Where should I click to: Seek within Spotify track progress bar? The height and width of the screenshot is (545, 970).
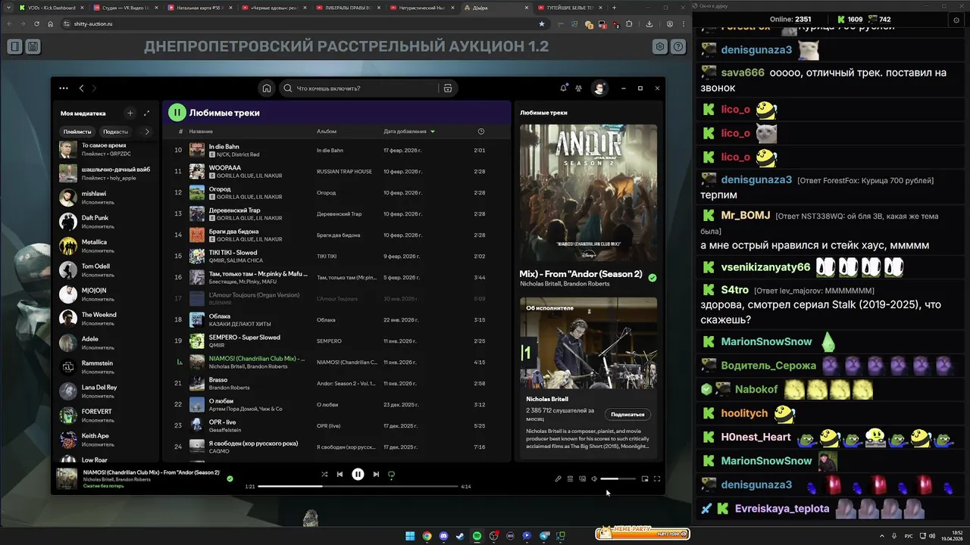pos(358,486)
